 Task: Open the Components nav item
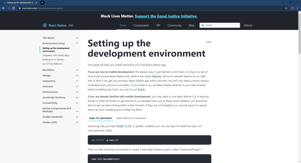click(x=141, y=25)
